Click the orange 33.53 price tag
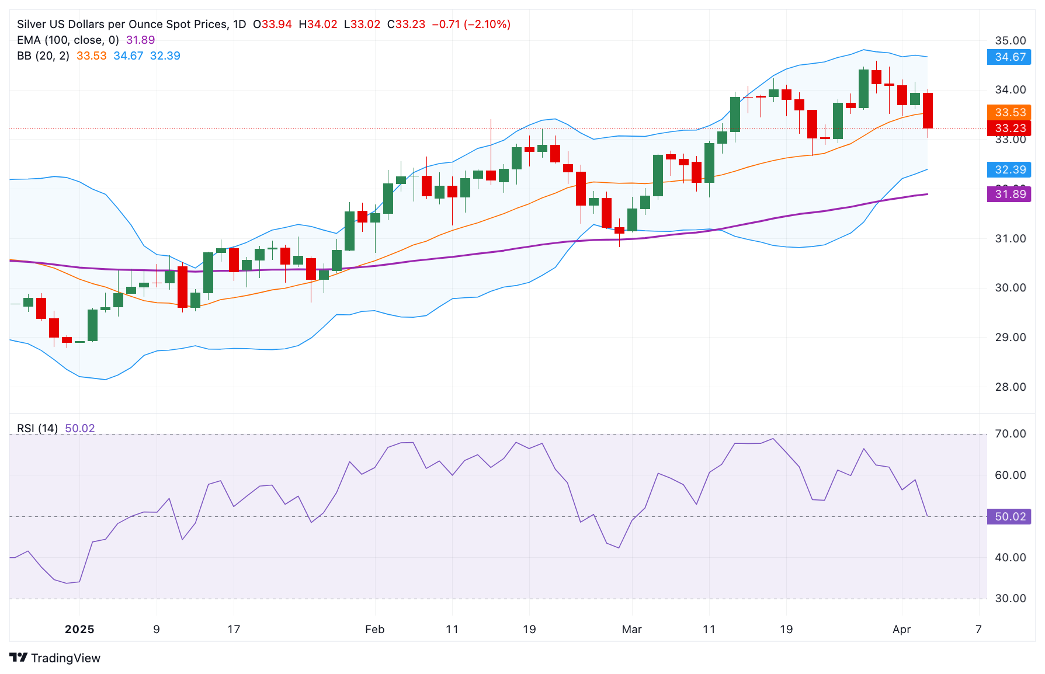The width and height of the screenshot is (1045, 674). point(1010,112)
